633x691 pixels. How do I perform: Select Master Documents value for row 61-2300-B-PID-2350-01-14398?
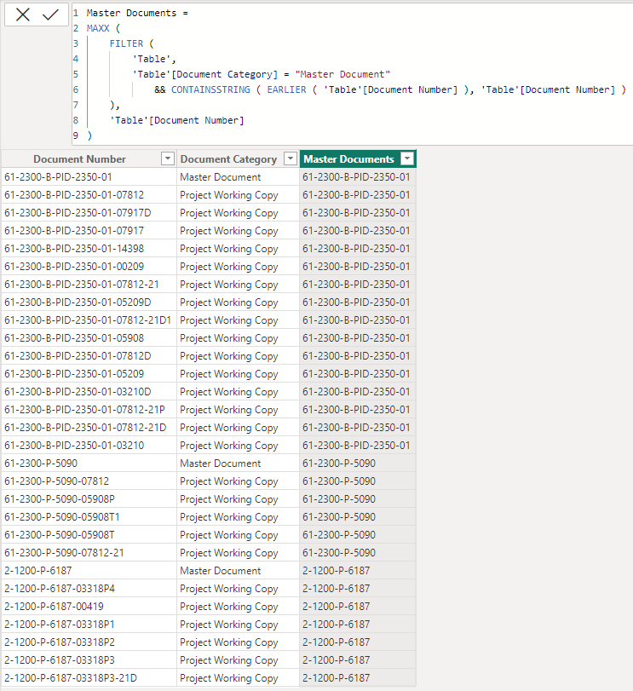click(358, 249)
